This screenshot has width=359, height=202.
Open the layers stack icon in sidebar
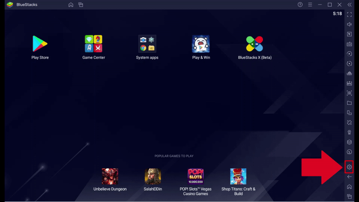pyautogui.click(x=349, y=142)
